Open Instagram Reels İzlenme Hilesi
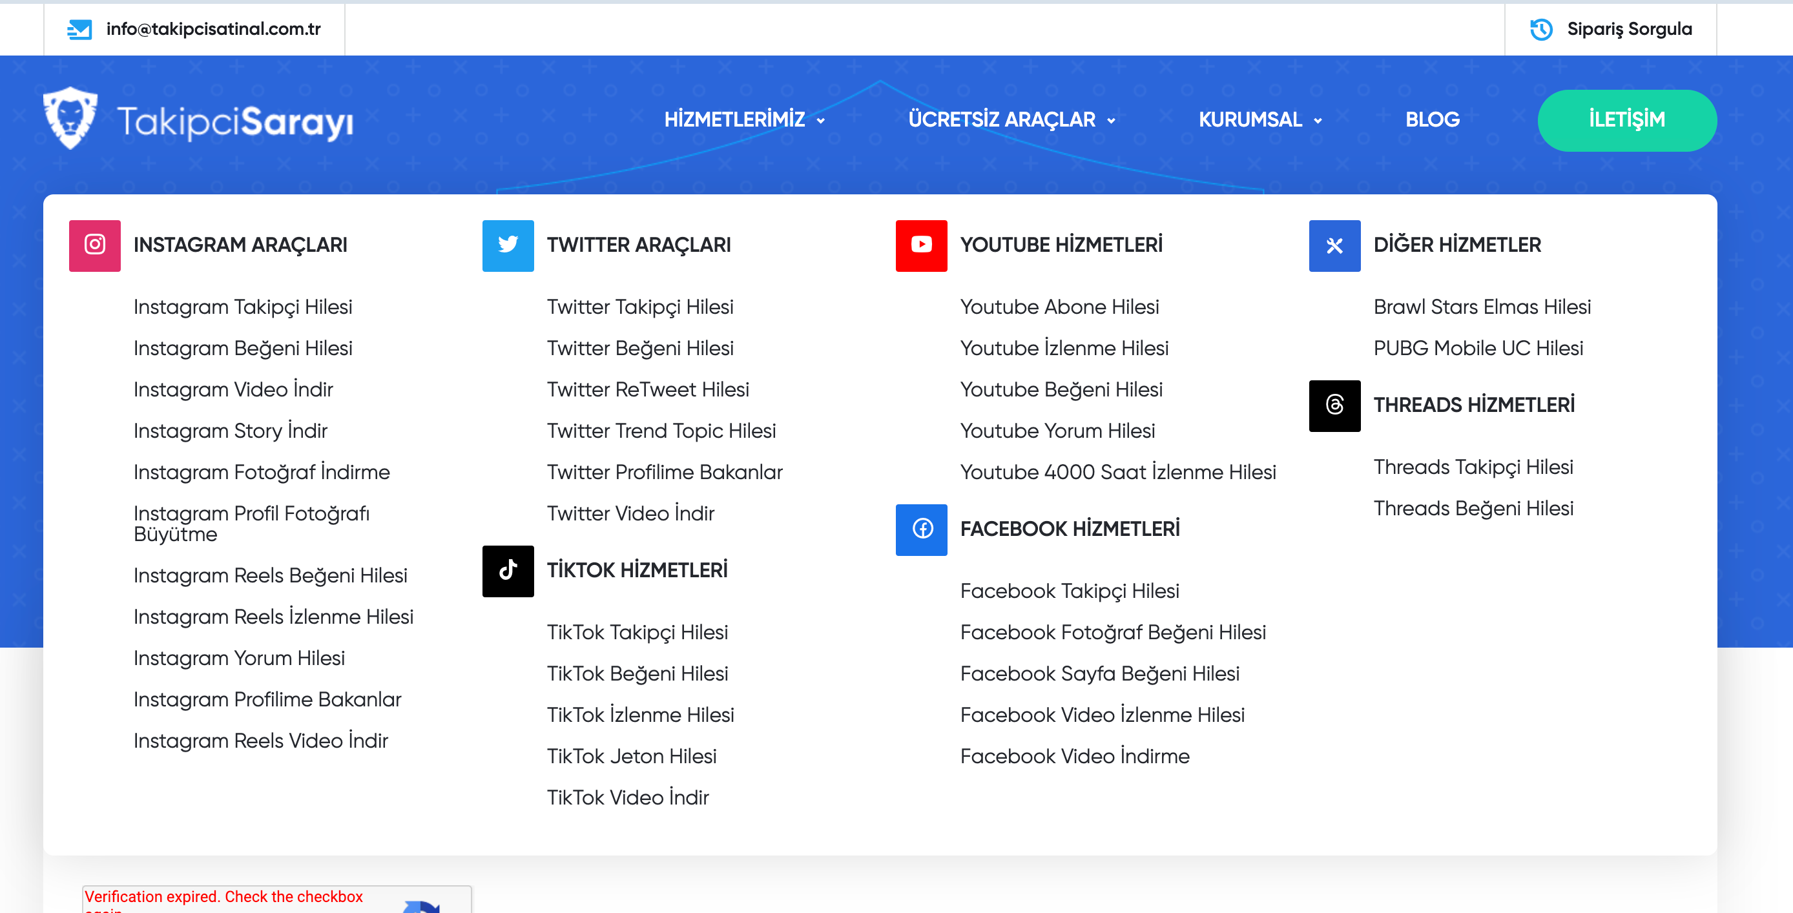 coord(274,617)
